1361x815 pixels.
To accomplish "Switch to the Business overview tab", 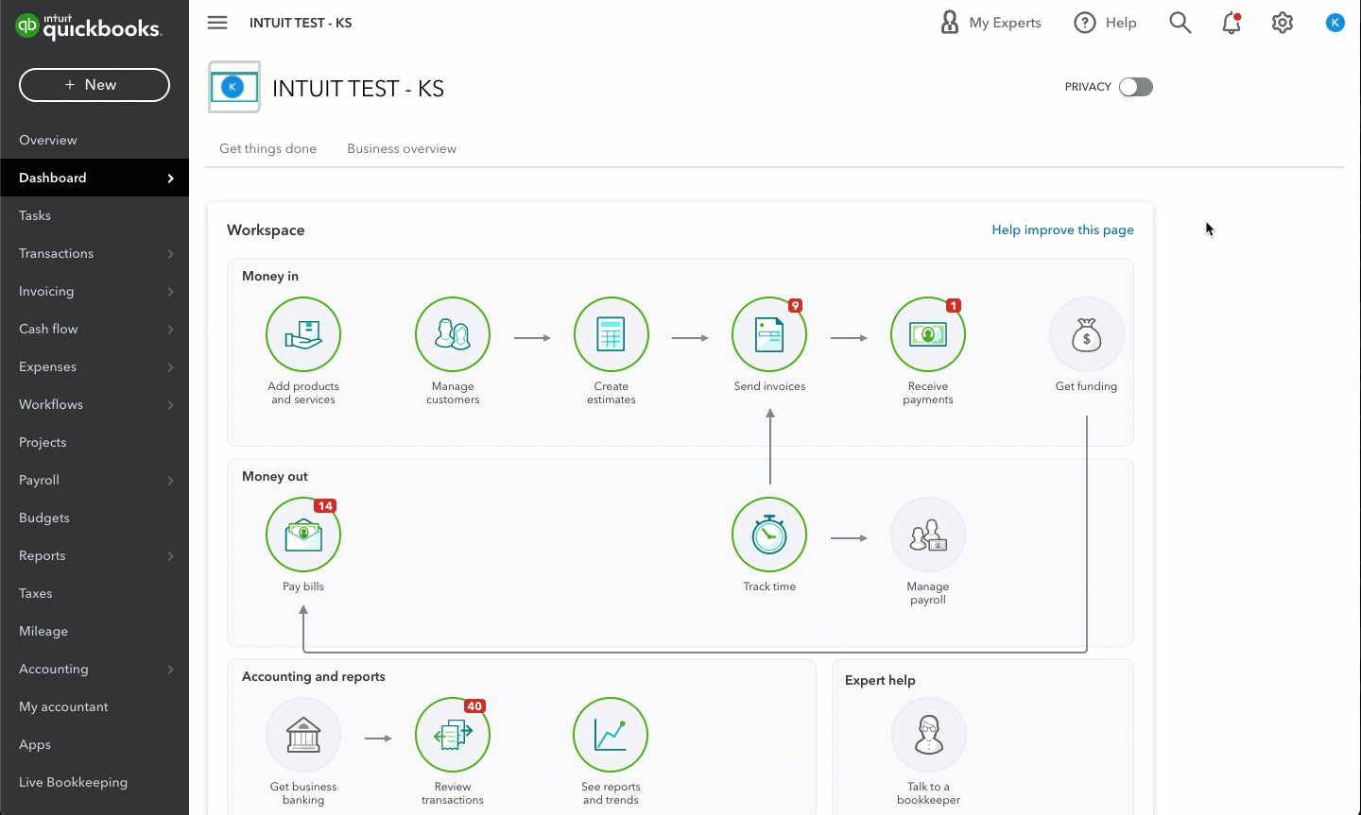I will click(x=402, y=148).
